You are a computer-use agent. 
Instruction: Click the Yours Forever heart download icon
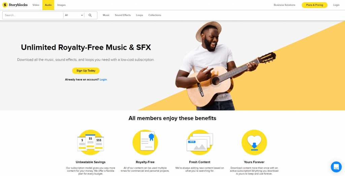pos(254,142)
